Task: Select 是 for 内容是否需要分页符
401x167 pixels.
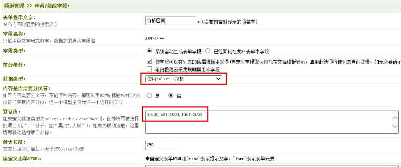Action: tap(150, 96)
